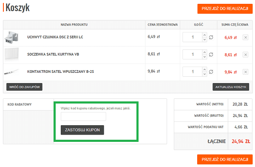
Task: Click top Przejdź do realizacji button
Action: [225, 9]
